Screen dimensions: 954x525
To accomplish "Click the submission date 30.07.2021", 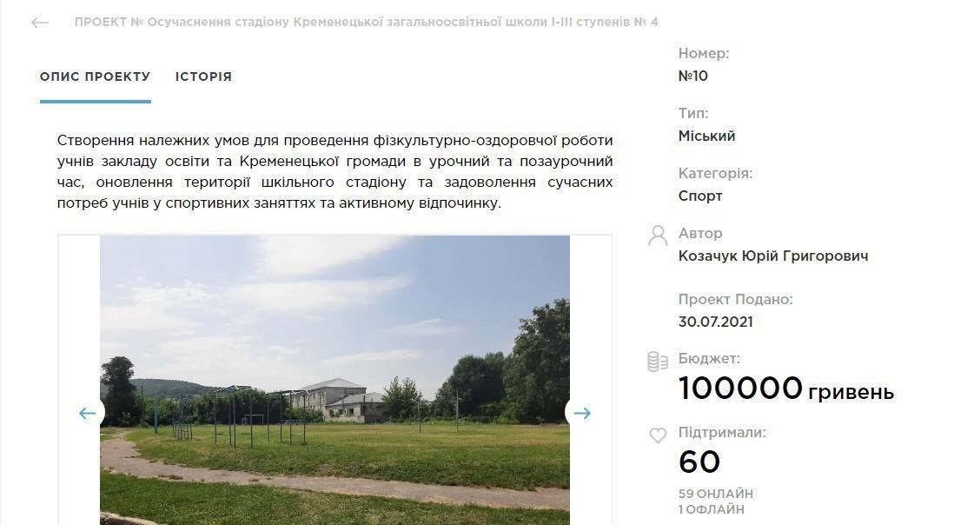I will point(716,322).
